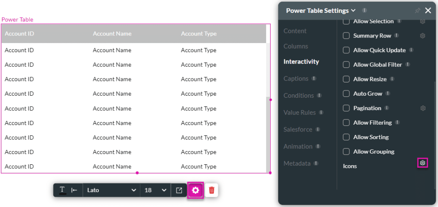Image resolution: width=438 pixels, height=207 pixels.
Task: Open Summary Row gear settings
Action: (x=422, y=36)
